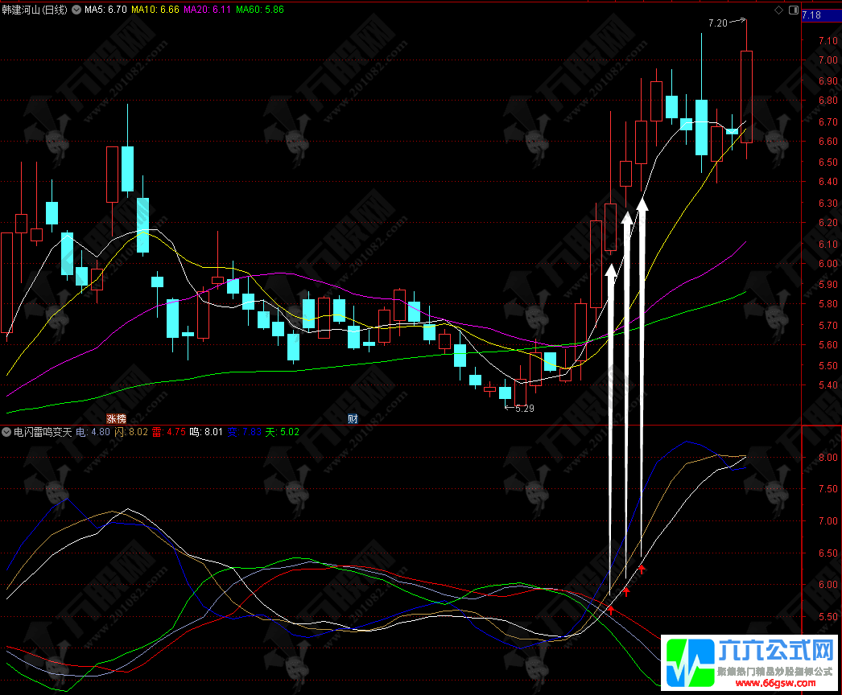Click the MA10: 6.66 label
This screenshot has height=695, width=842.
[x=155, y=10]
